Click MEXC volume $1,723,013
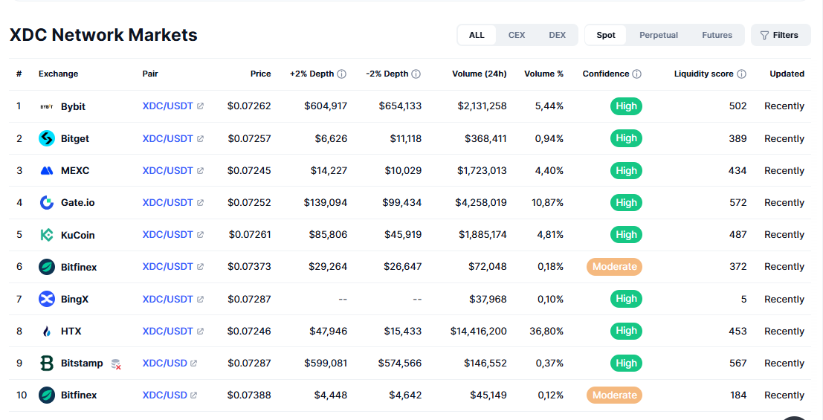This screenshot has height=420, width=823. [x=482, y=171]
